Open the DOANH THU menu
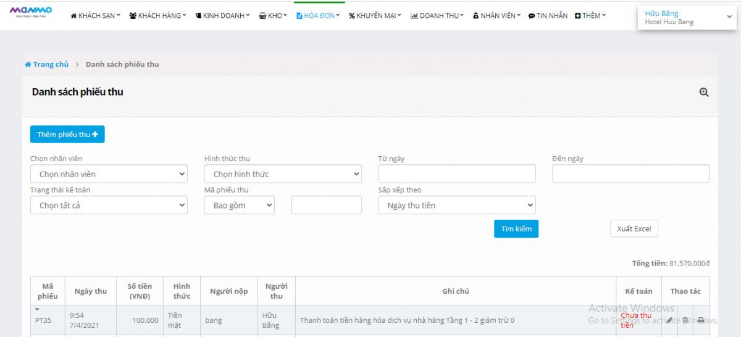Image resolution: width=741 pixels, height=337 pixels. (437, 15)
